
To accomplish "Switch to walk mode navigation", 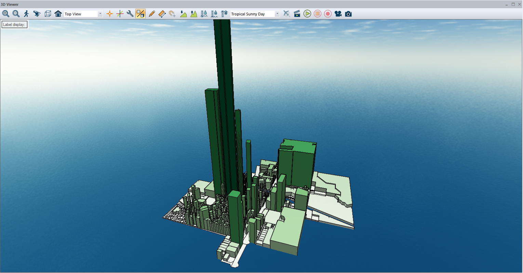I will (26, 14).
